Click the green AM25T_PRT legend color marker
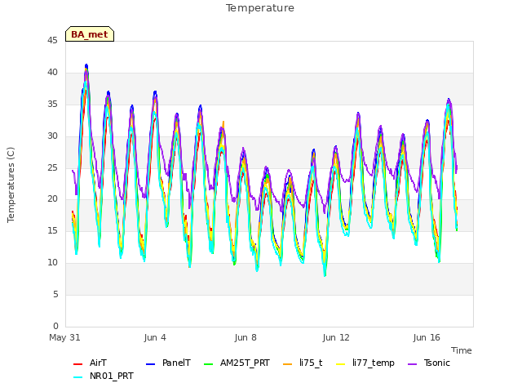The image size is (522, 392). (x=209, y=364)
